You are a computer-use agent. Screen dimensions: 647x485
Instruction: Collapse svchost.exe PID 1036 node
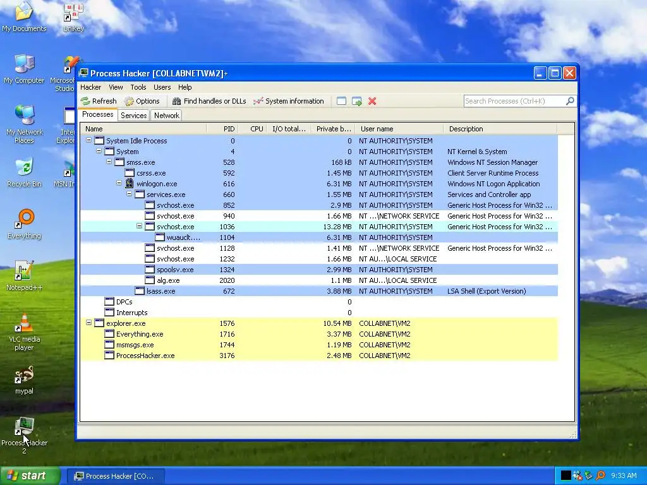point(140,226)
